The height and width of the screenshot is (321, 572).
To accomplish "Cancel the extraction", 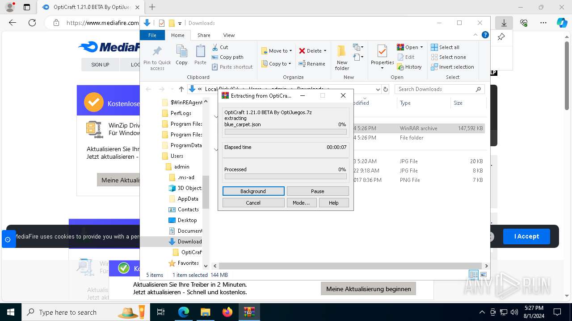I will click(253, 202).
